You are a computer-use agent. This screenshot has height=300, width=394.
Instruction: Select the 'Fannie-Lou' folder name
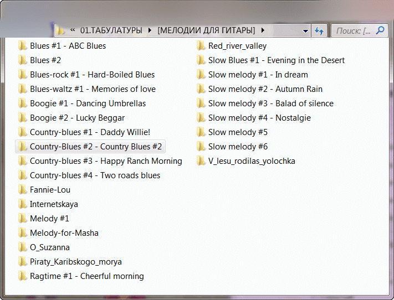(x=50, y=190)
